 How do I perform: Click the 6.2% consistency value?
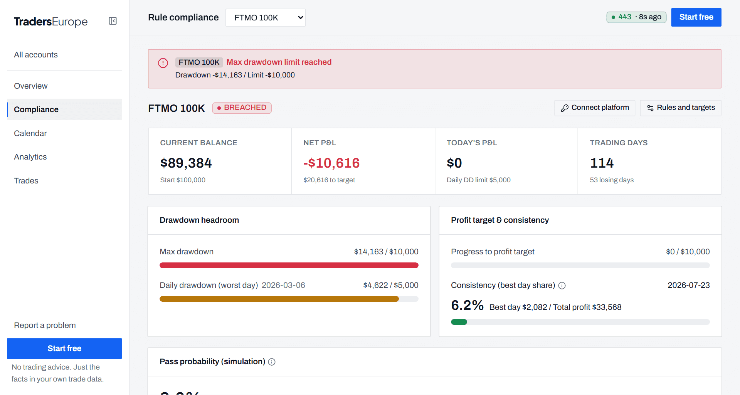click(x=467, y=305)
